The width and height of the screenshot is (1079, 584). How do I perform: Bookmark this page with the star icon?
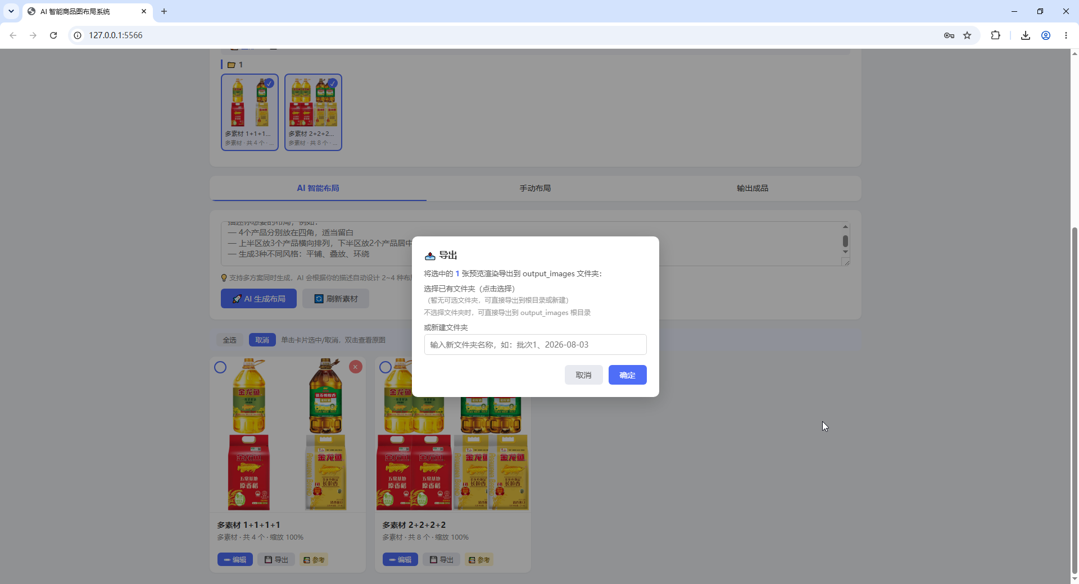[x=967, y=35]
